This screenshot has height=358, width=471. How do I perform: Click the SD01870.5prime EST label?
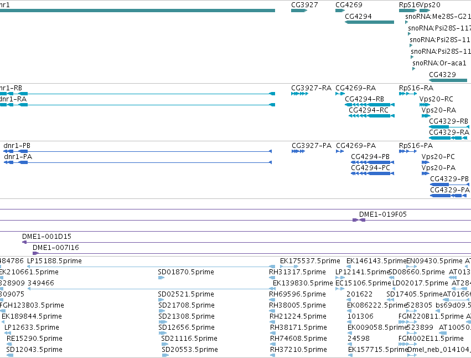(186, 272)
